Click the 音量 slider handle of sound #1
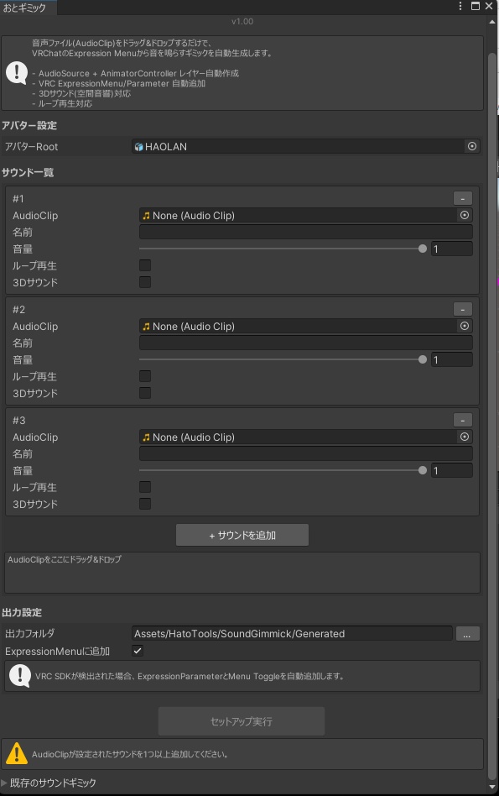Viewport: 499px width, 796px height. tap(423, 249)
